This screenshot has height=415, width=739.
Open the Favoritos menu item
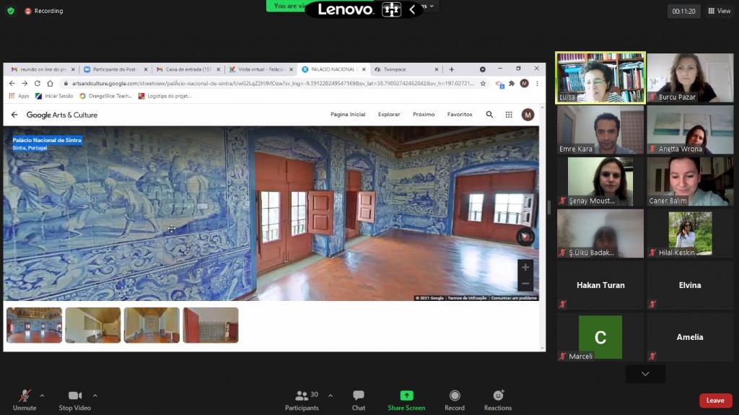tap(460, 115)
